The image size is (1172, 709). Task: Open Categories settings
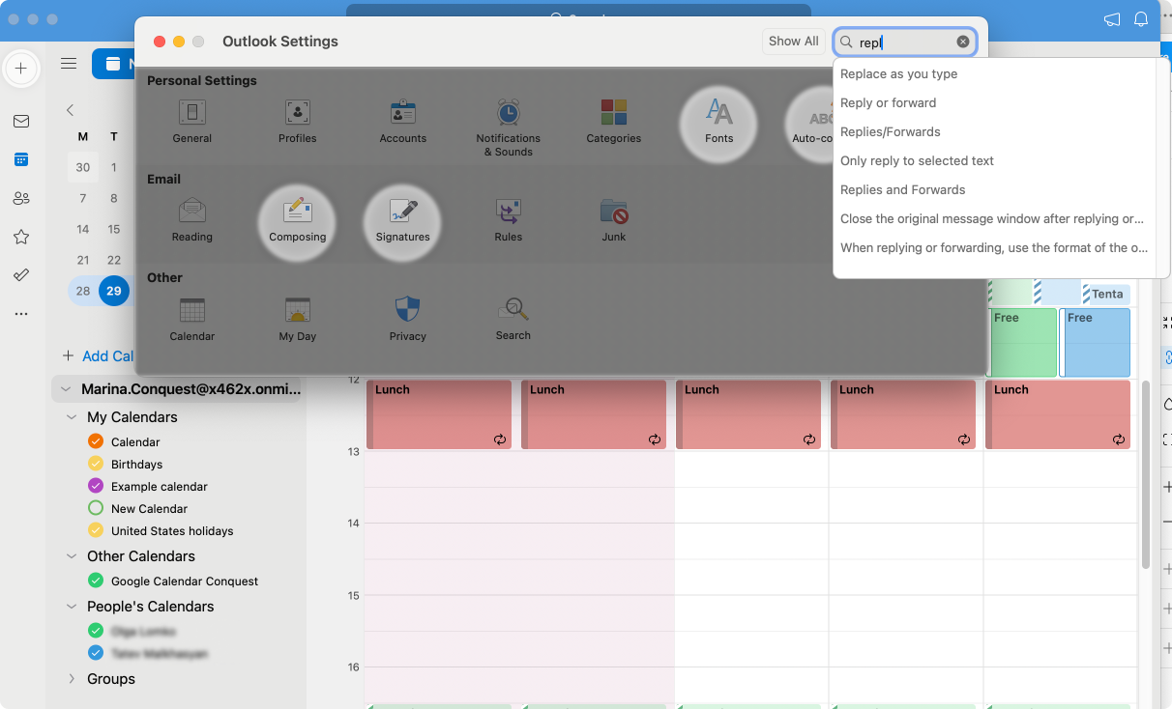(x=613, y=121)
